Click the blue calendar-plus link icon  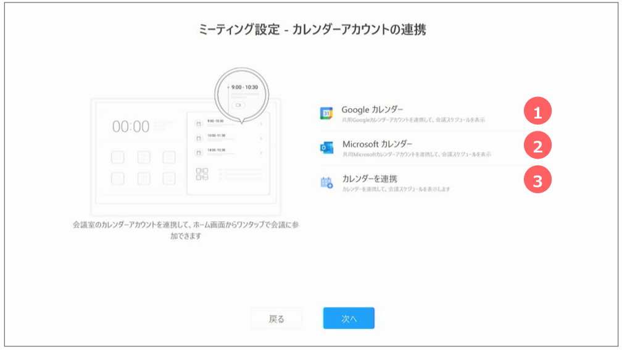click(326, 183)
